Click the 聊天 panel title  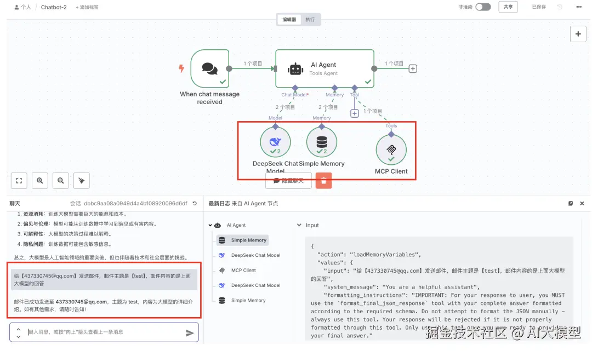(x=15, y=203)
